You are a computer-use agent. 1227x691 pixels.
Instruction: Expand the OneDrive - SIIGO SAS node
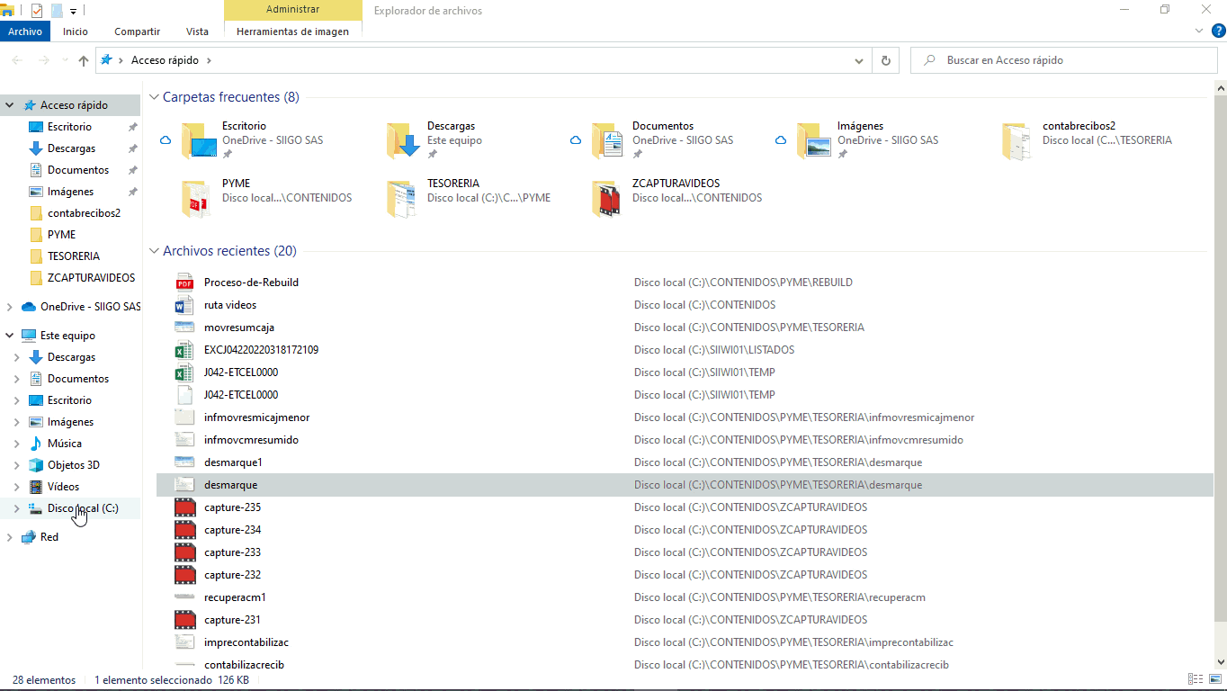coord(9,307)
